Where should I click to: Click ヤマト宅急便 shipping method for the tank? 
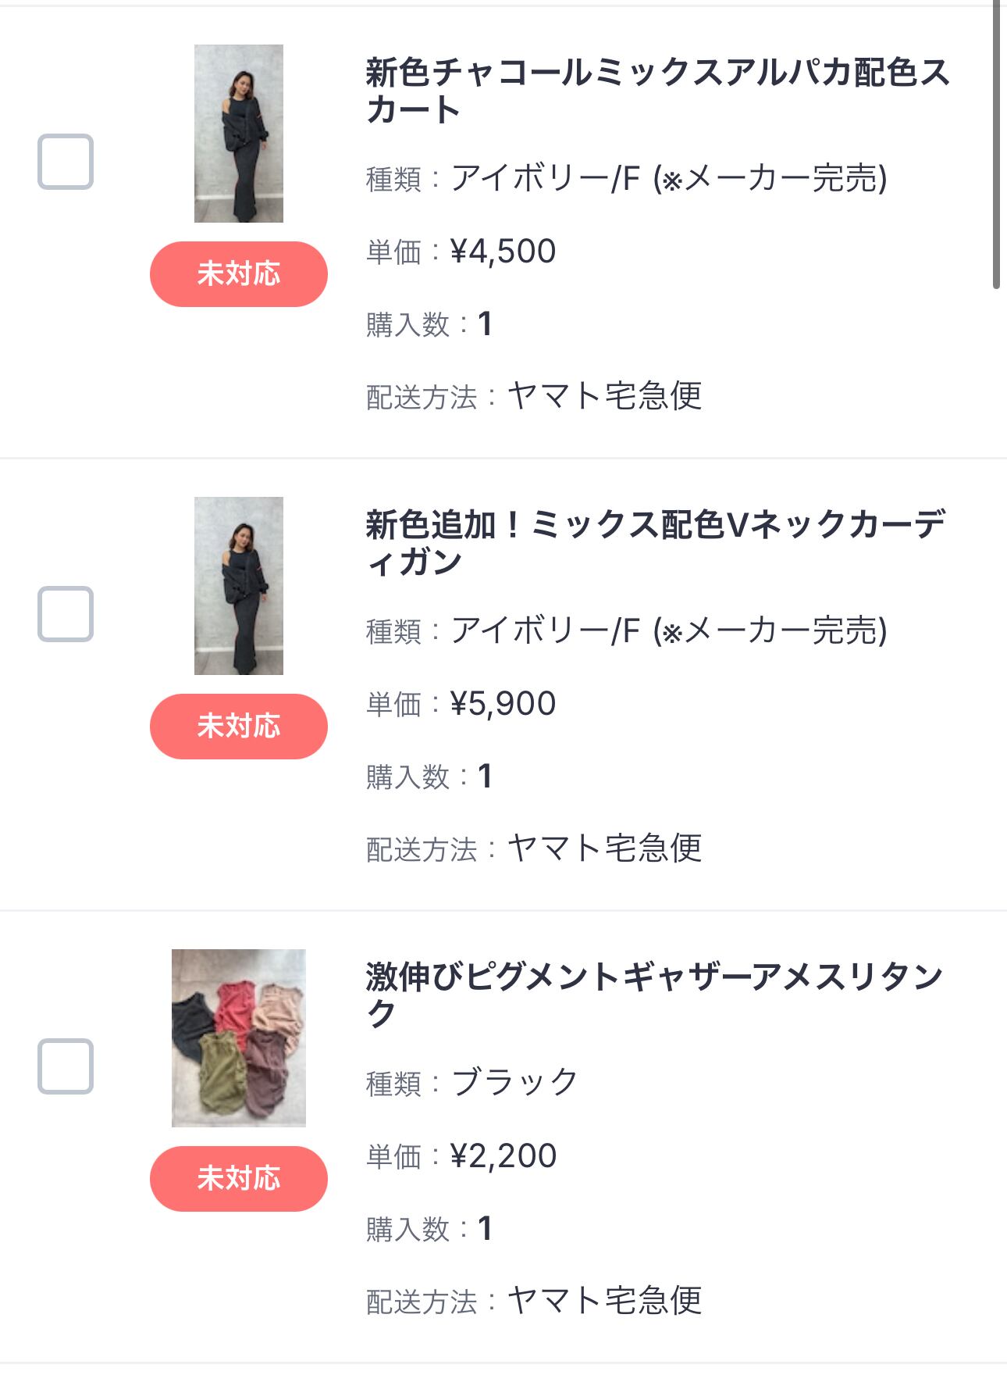click(x=605, y=1301)
